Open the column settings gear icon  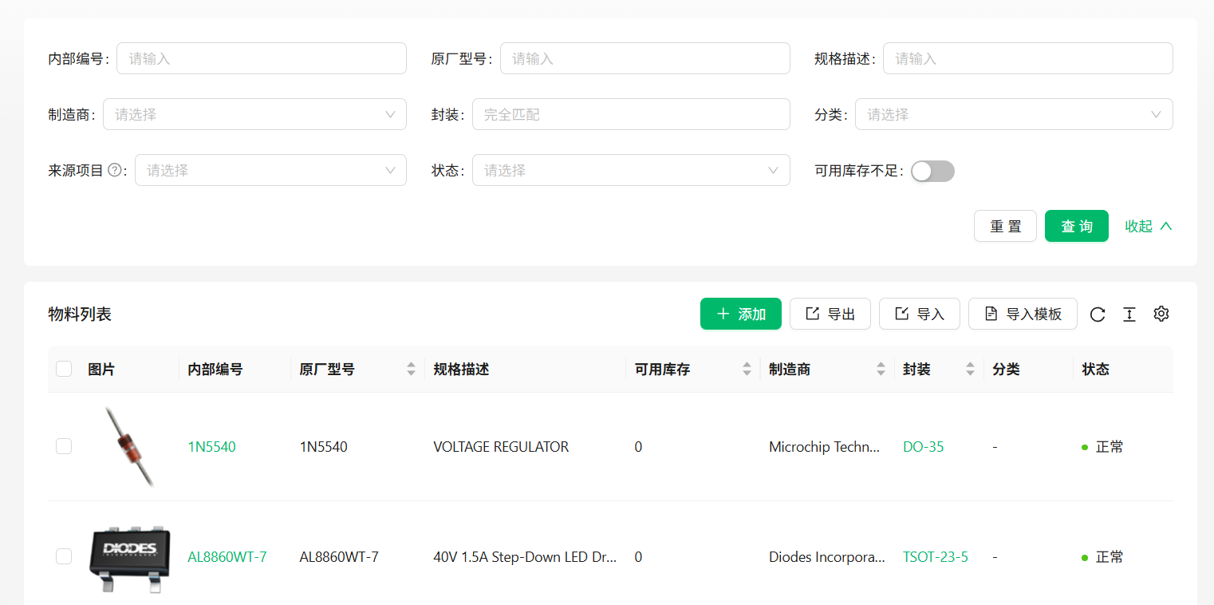point(1161,314)
